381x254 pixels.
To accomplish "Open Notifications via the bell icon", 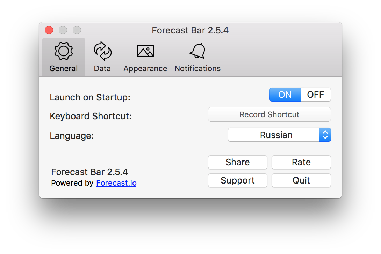I will pyautogui.click(x=197, y=51).
